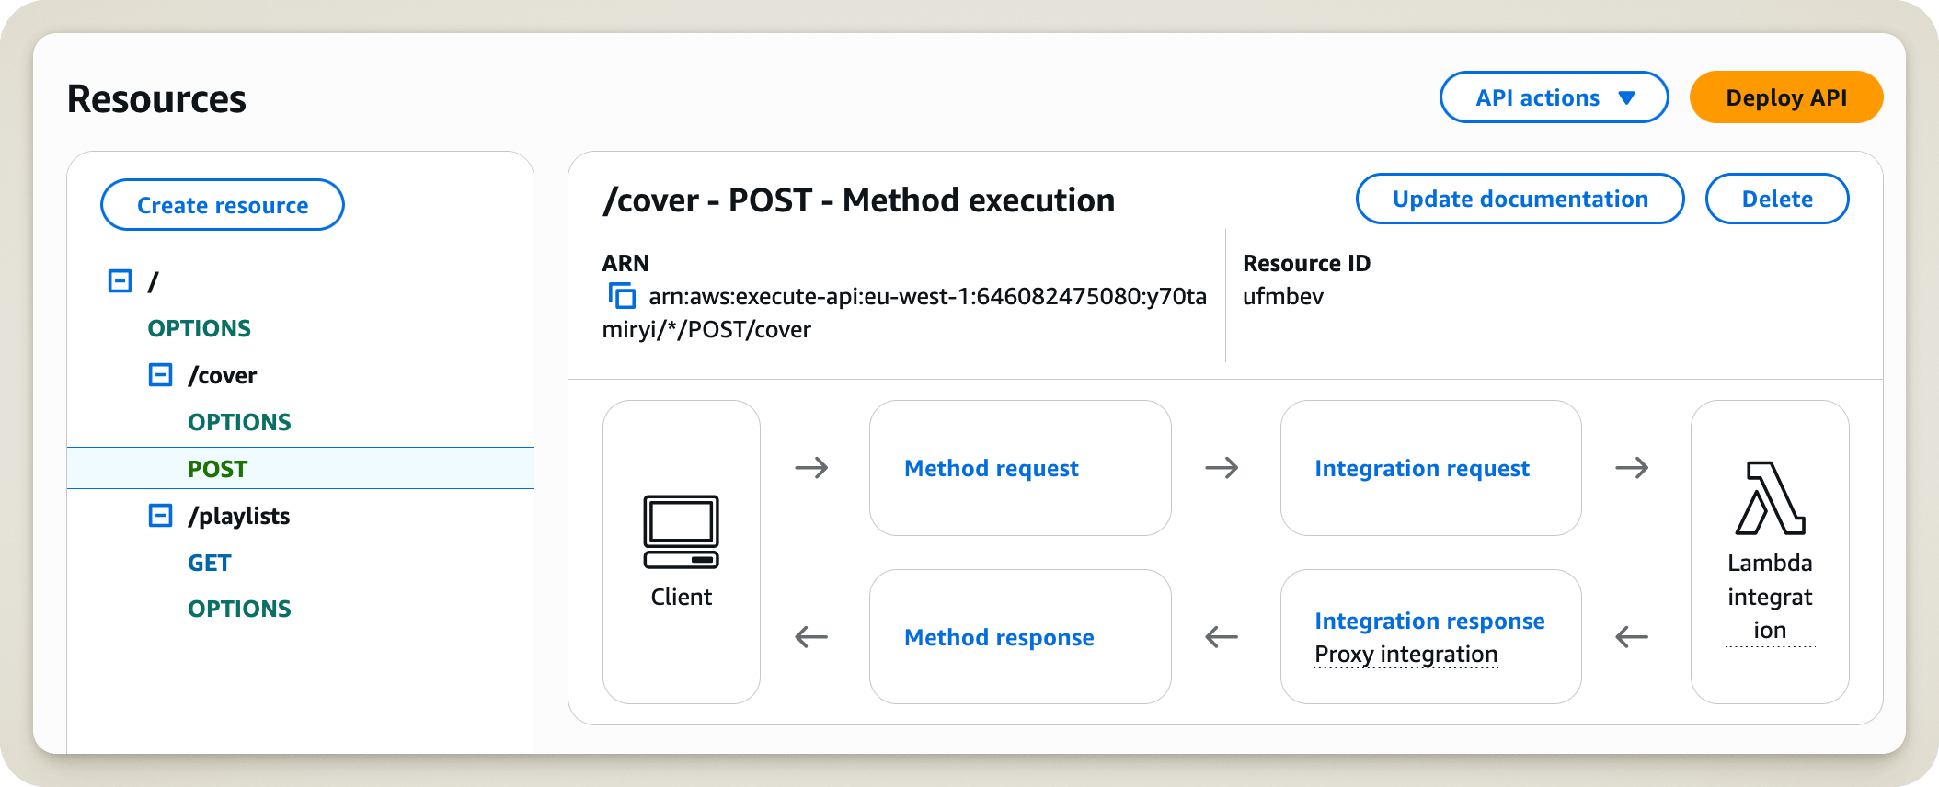Select OPTIONS method under /playlists

[x=239, y=609]
